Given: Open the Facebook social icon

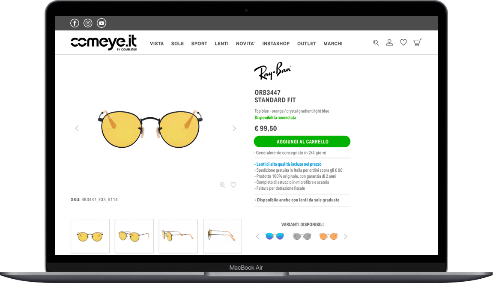Looking at the screenshot, I should 75,23.
